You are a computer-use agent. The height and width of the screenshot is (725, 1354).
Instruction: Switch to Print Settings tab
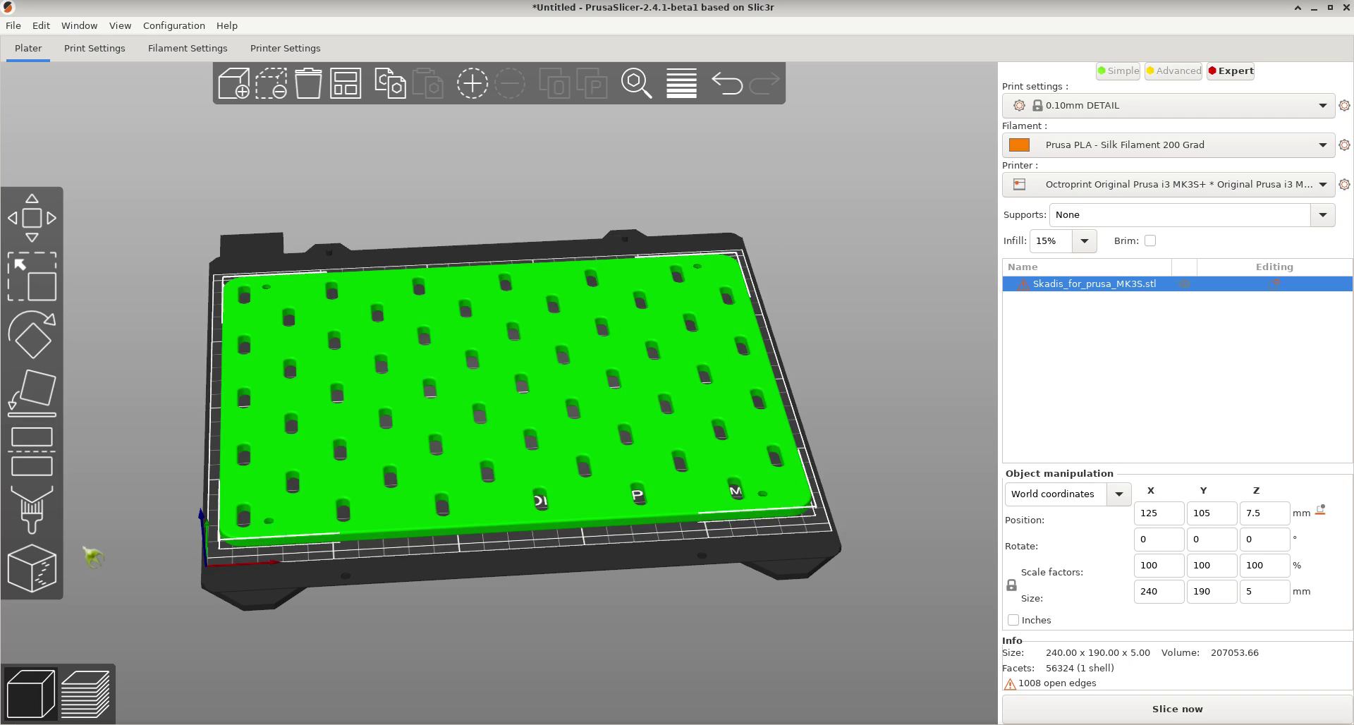pyautogui.click(x=94, y=48)
